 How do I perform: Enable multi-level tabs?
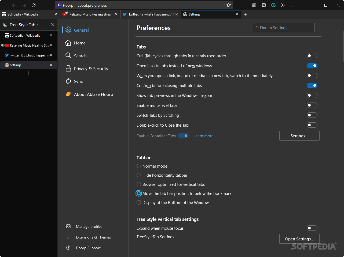312,105
